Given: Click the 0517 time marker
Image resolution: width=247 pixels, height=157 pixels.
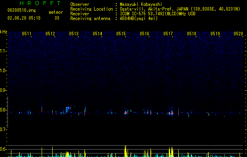Looking at the screenshot, I should coord(168,34).
